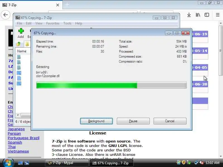
Task: Click the Persian language link
Action: click(x=14, y=134)
